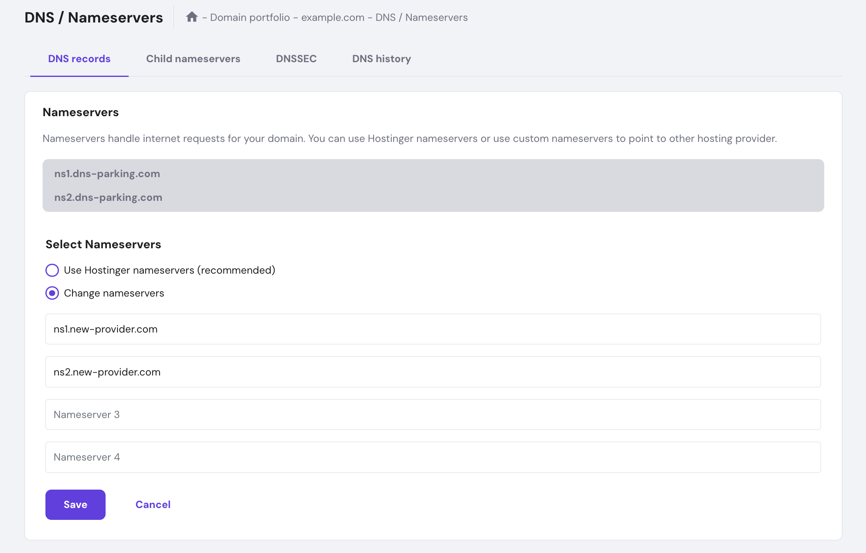Screen dimensions: 866x553
Task: Open the DNSSEC tab
Action: click(296, 58)
